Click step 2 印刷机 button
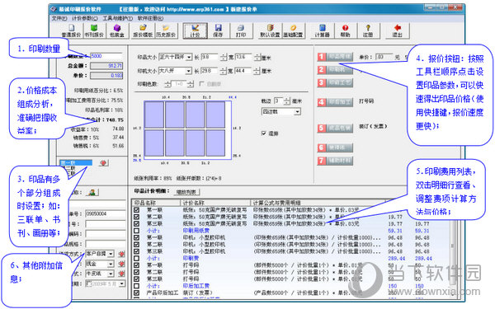 click(x=335, y=70)
